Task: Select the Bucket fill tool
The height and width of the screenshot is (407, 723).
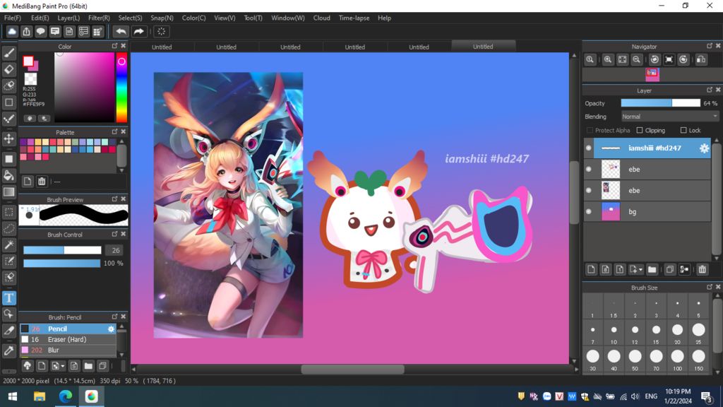Action: point(8,175)
